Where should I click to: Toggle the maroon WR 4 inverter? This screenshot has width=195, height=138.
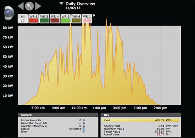click(x=55, y=19)
